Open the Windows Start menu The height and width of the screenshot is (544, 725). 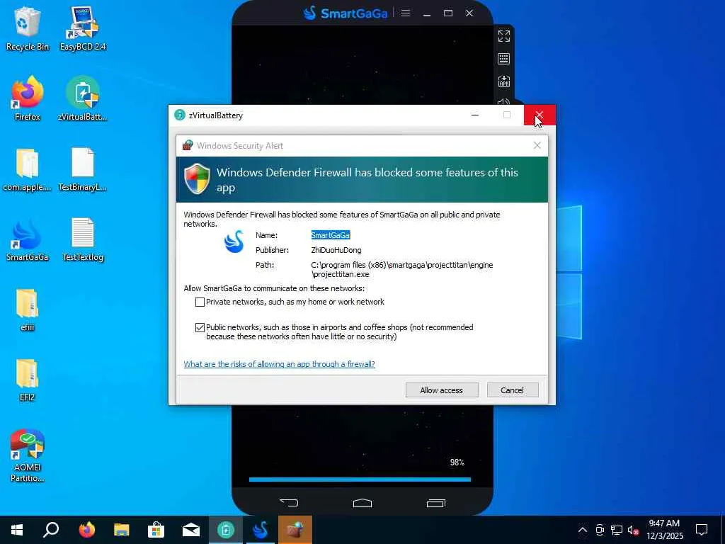coord(17,530)
